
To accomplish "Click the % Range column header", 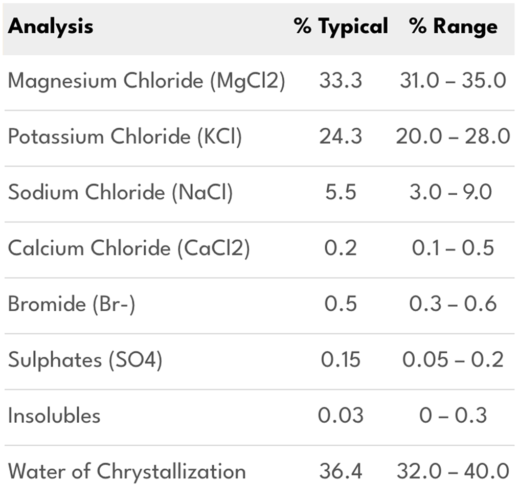I will (454, 27).
